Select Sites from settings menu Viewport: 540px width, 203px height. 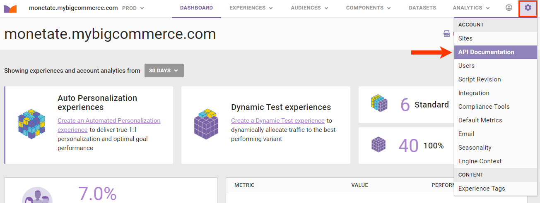pyautogui.click(x=495, y=38)
